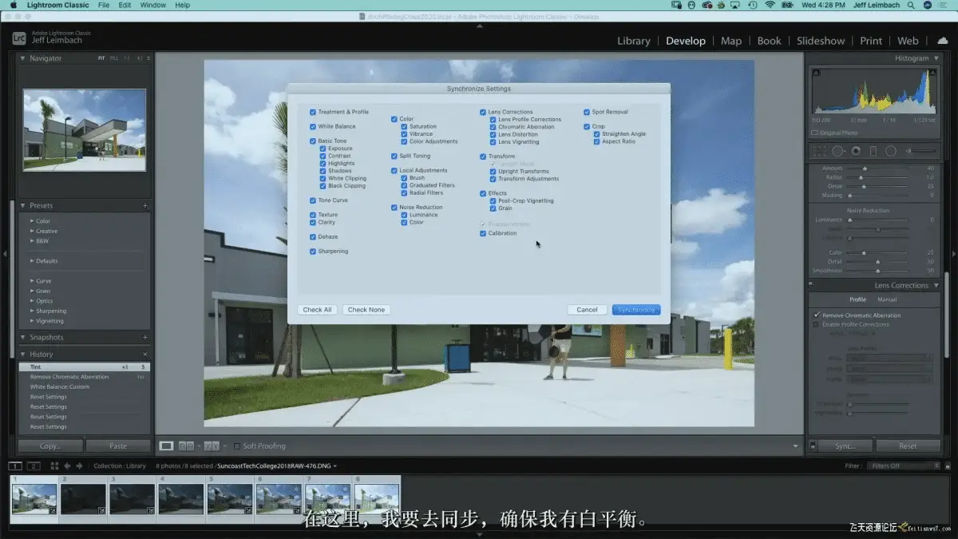Screen dimensions: 958x539
Task: Adjust the sharpening Amount slider
Action: [x=865, y=168]
